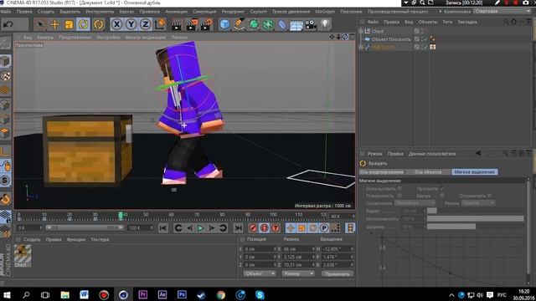Go to end of animation
This screenshot has height=301, width=536.
(238, 228)
